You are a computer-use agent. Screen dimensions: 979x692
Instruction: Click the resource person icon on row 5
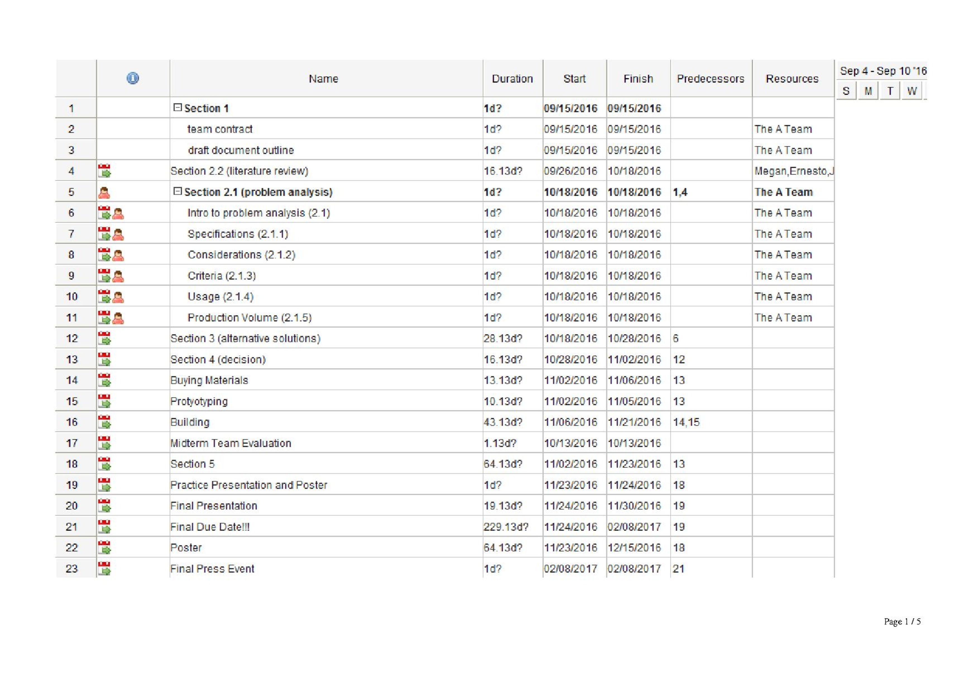point(104,193)
